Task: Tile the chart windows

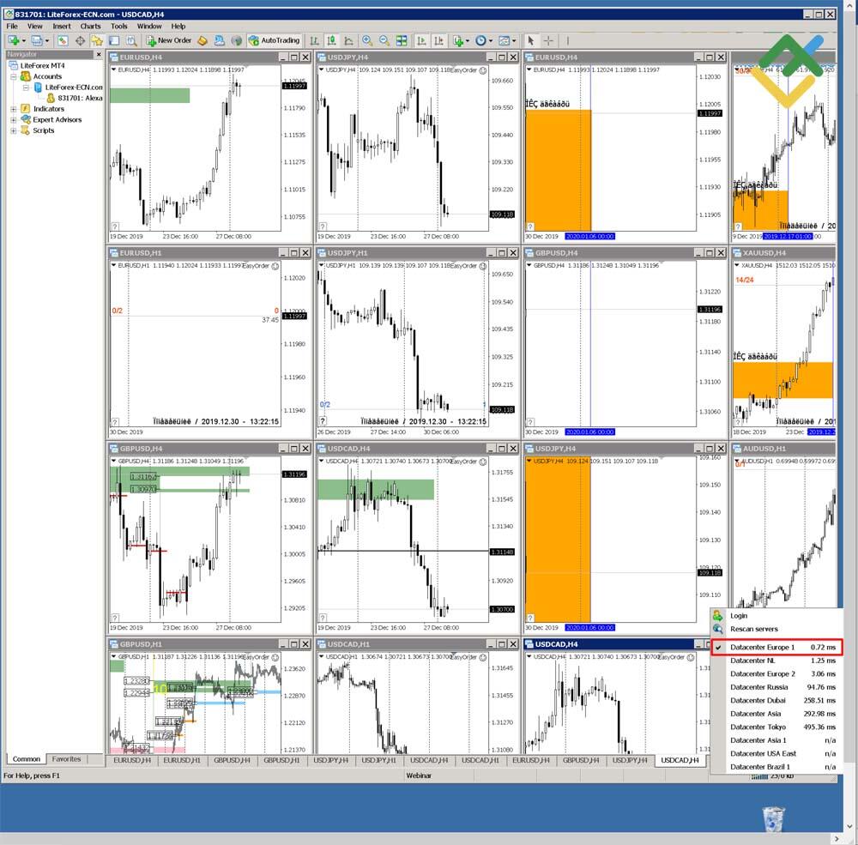Action: coord(402,40)
